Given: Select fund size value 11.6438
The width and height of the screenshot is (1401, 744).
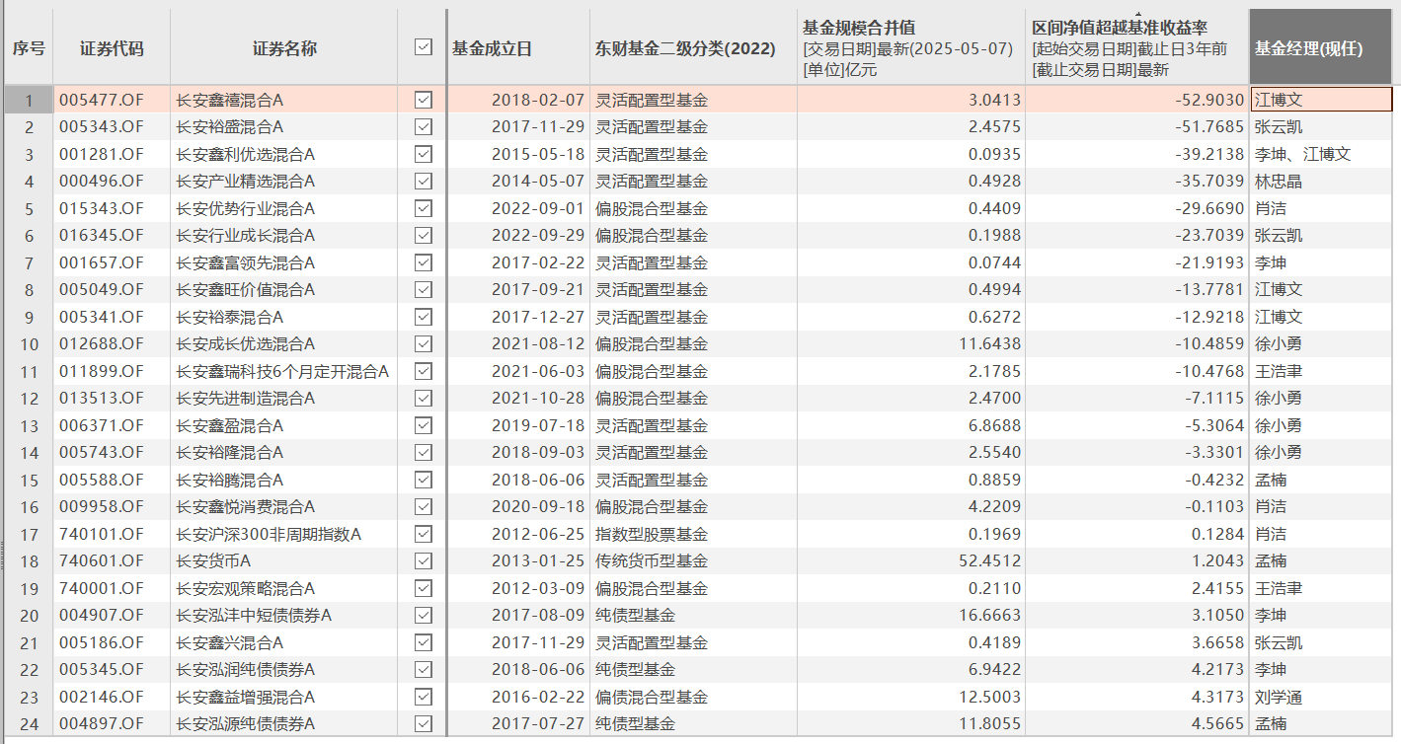Looking at the screenshot, I should click(x=990, y=344).
